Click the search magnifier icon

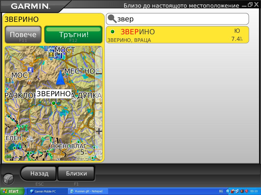pos(112,19)
